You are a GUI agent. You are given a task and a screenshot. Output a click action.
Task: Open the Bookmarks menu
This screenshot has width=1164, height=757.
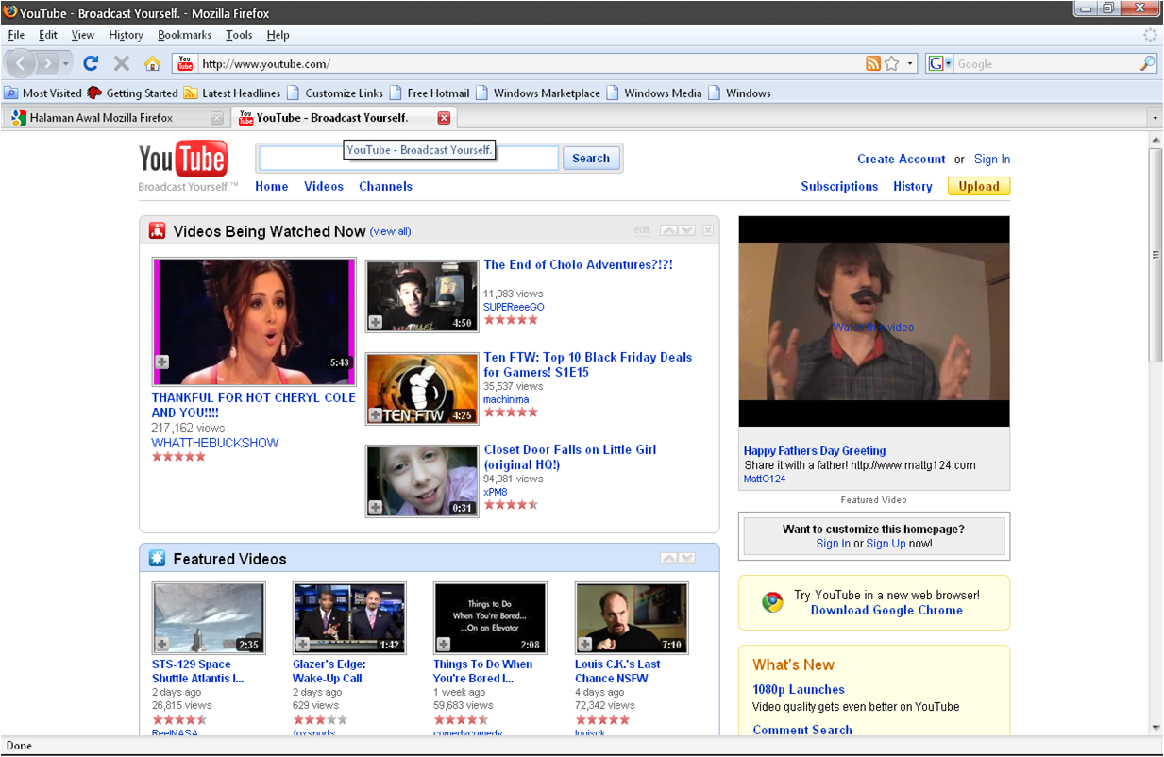185,35
